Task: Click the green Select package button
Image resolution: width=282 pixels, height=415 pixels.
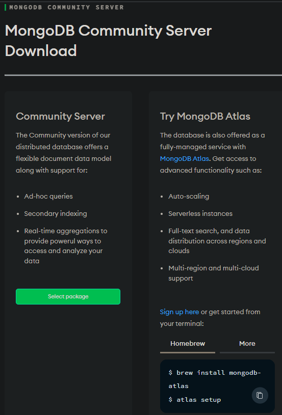Action: point(68,296)
